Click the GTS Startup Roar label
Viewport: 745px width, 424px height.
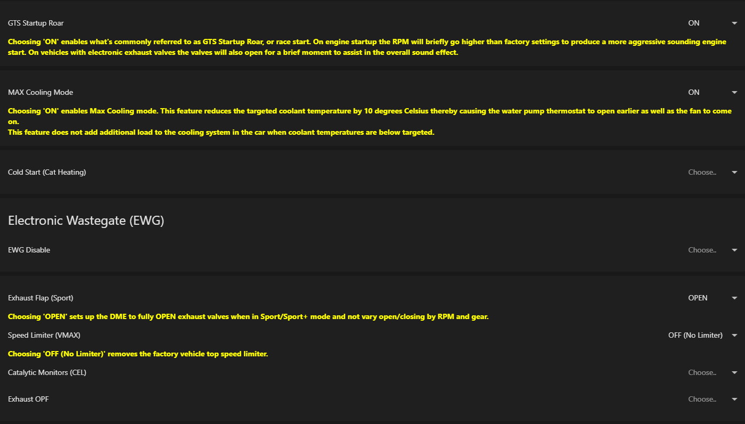pos(36,23)
